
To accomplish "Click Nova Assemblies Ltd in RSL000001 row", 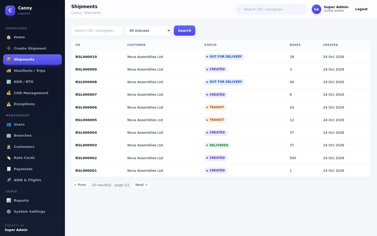I will pos(145,171).
